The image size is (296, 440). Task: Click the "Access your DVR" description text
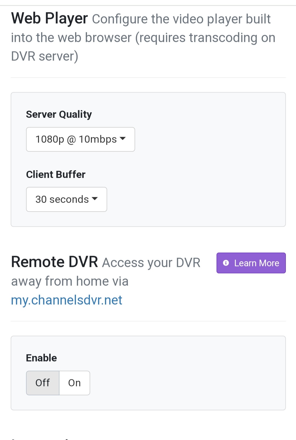[151, 263]
